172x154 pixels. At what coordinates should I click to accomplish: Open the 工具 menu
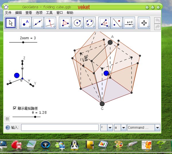pos(49,13)
